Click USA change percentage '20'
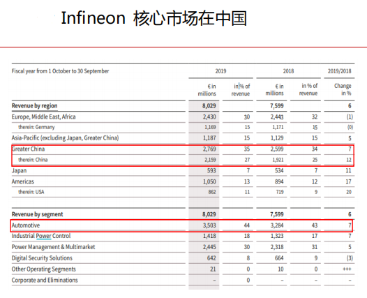The width and height of the screenshot is (367, 298). click(x=348, y=192)
